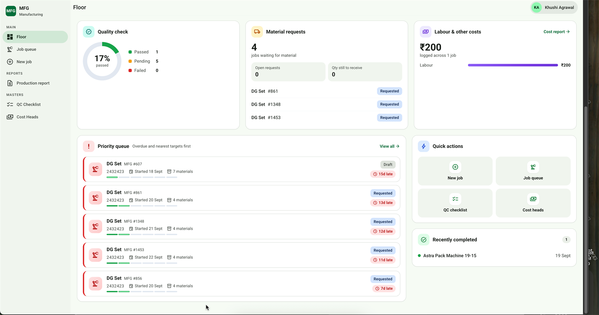Click the robot arm icon for MFG #1453

95,255
